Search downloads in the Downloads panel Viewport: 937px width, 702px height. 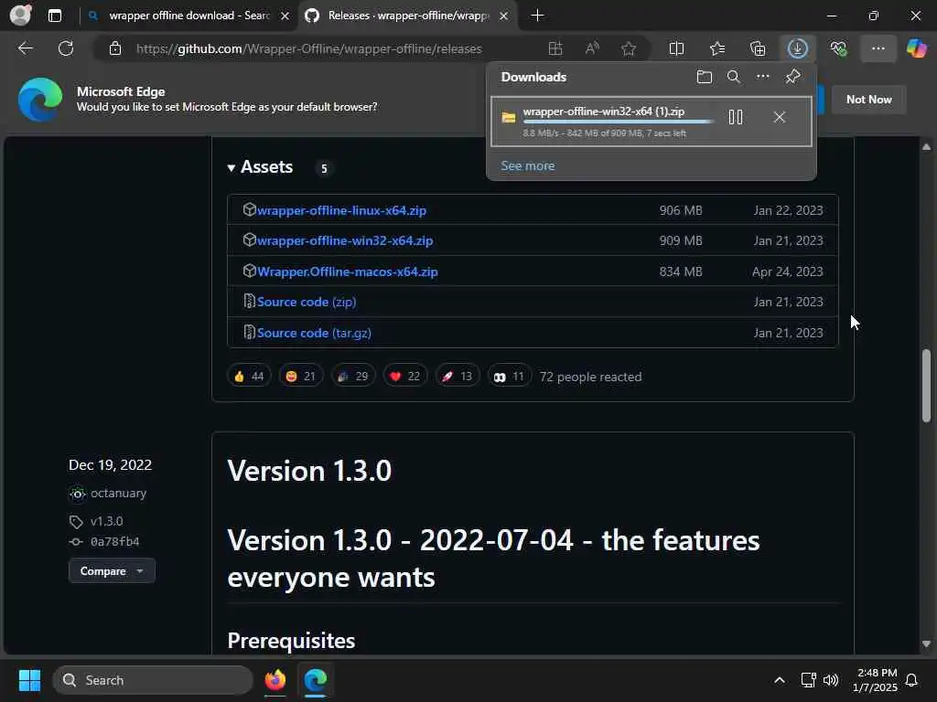[733, 77]
